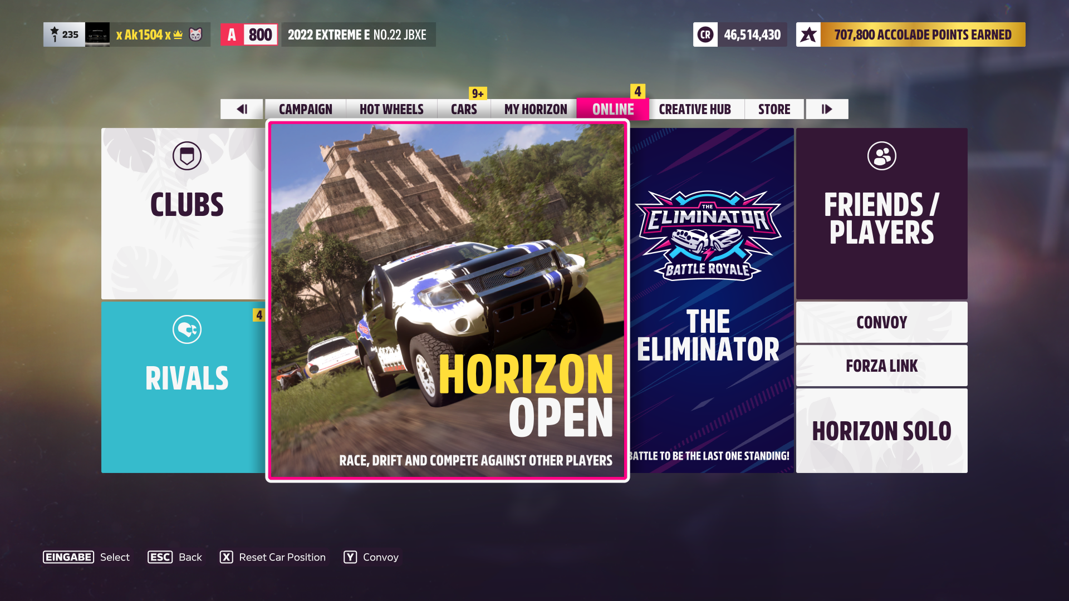
Task: Go to previous tab with left arrow
Action: coord(242,109)
